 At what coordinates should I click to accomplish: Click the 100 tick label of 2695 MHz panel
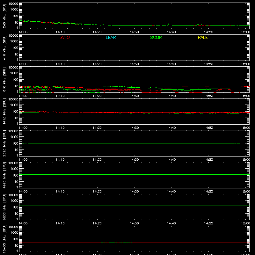15,143
